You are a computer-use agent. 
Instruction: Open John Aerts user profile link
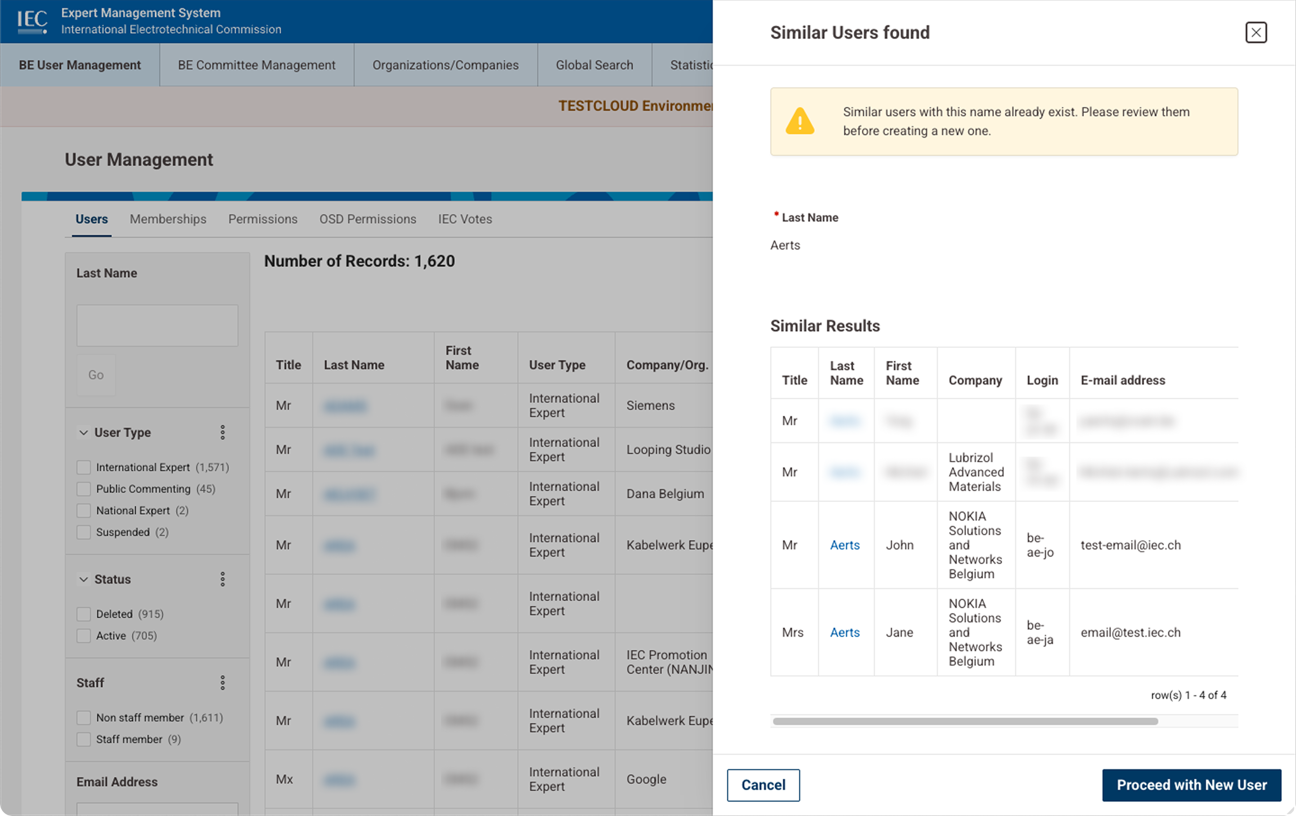(845, 544)
